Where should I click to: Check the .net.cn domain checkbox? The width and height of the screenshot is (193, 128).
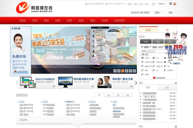click(x=154, y=62)
